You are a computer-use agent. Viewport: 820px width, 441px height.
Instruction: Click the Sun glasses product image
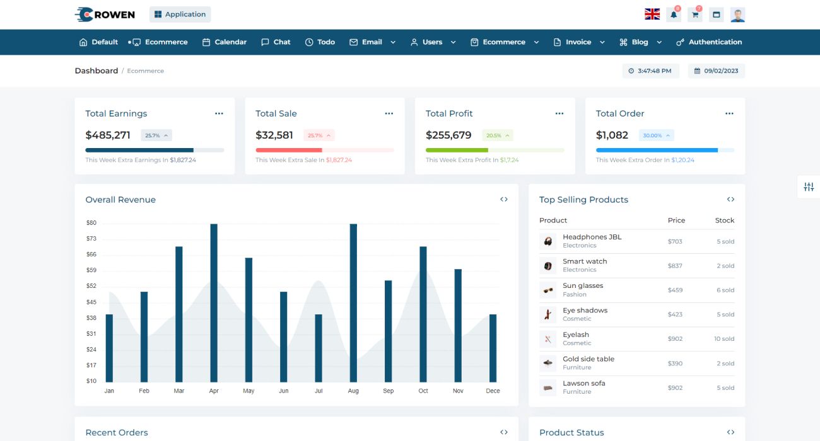point(548,290)
